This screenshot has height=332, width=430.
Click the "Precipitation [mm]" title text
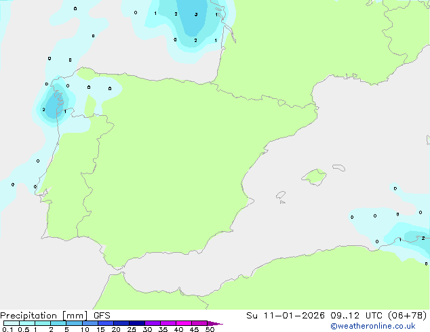(44, 316)
